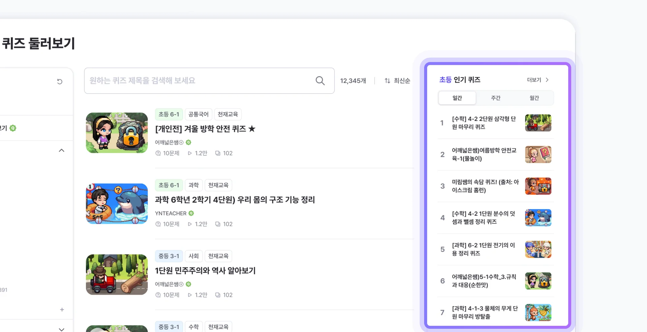Toggle the 천재교육 publisher tag
The height and width of the screenshot is (332, 647).
[x=228, y=114]
